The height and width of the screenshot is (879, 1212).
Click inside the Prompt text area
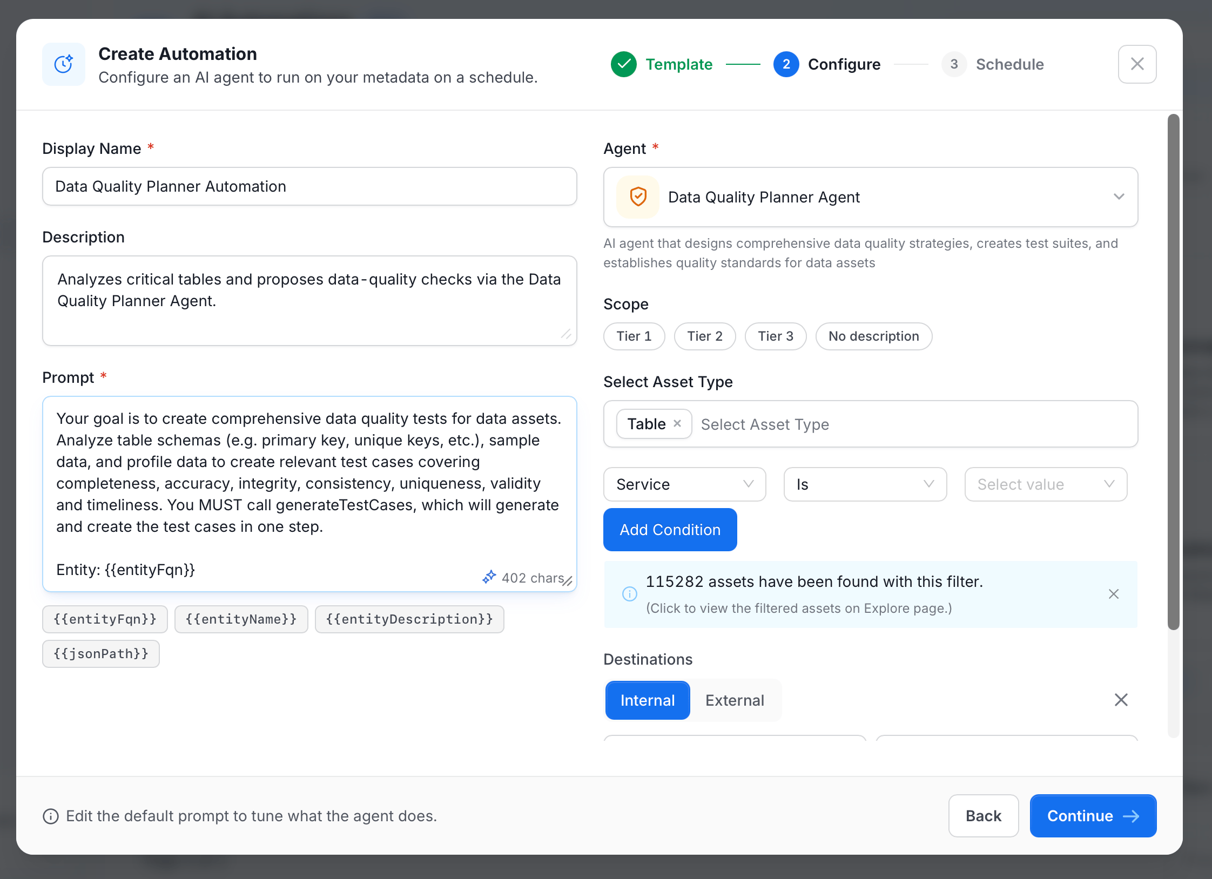click(309, 494)
